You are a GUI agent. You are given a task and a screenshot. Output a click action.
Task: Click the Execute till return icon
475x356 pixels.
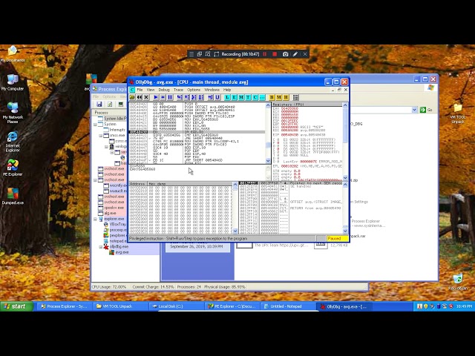(x=210, y=97)
